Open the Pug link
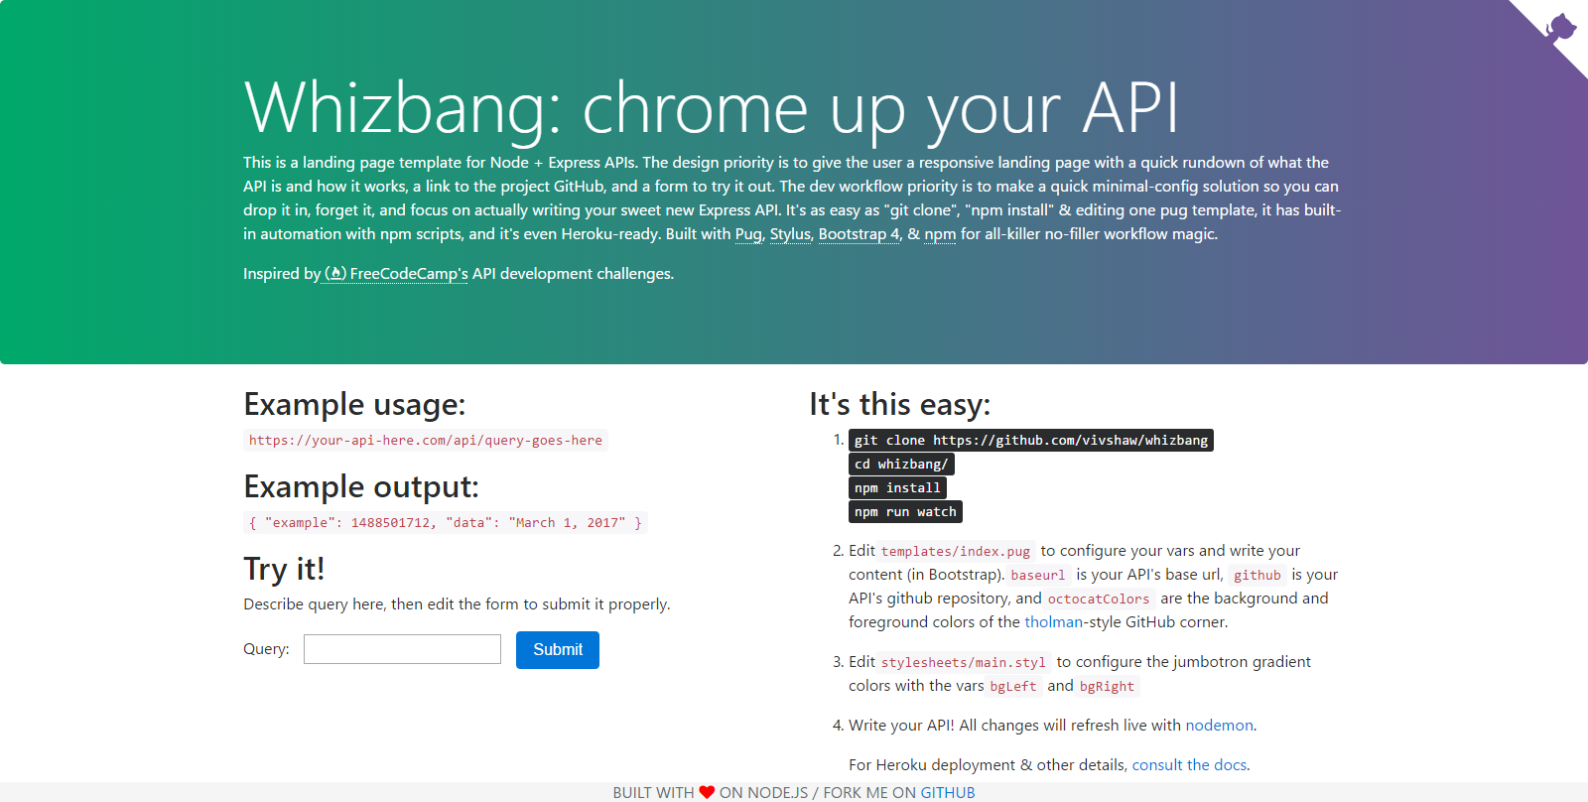The width and height of the screenshot is (1588, 802). 748,234
